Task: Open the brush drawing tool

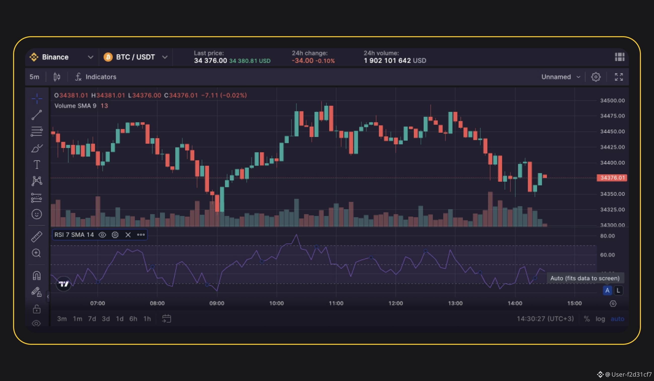Action: click(36, 148)
